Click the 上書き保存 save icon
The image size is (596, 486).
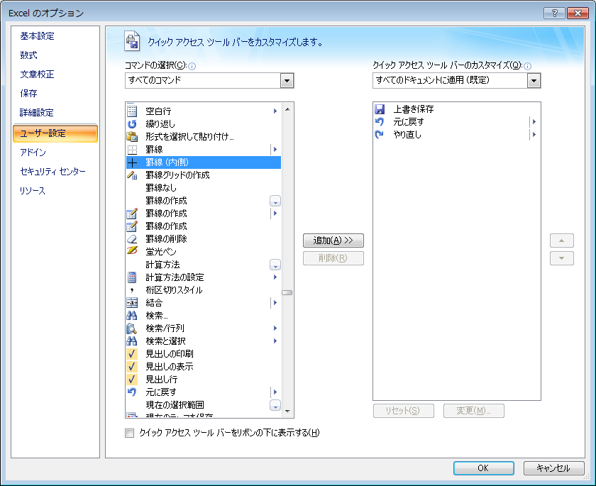pos(379,108)
